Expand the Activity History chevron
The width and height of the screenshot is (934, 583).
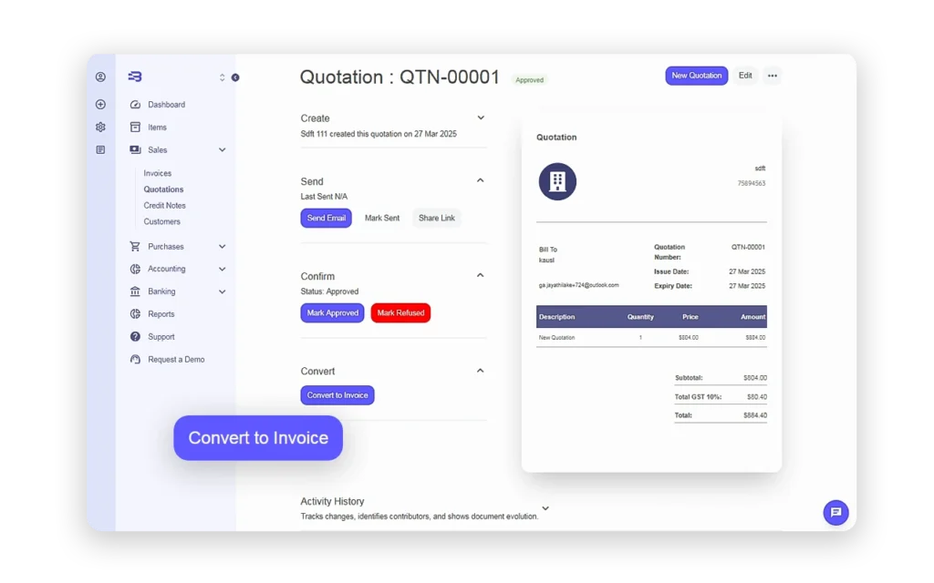pyautogui.click(x=545, y=508)
